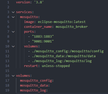Select the "9001:9001" port mapping

tap(43, 41)
